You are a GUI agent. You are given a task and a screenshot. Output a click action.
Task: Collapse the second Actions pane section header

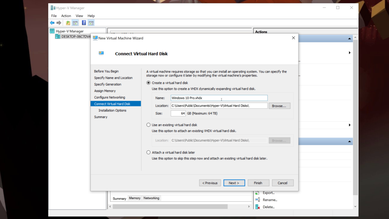[349, 141]
